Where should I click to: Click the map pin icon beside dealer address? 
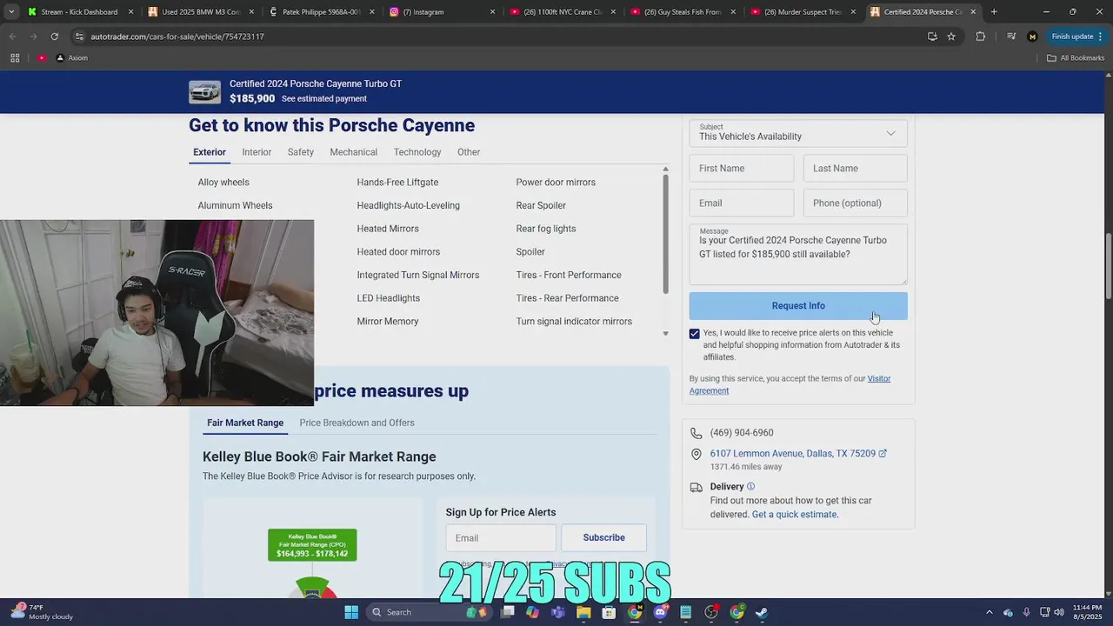pos(696,455)
